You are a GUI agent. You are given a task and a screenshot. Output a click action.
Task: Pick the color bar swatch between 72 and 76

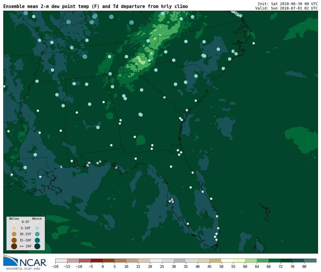click(x=287, y=260)
